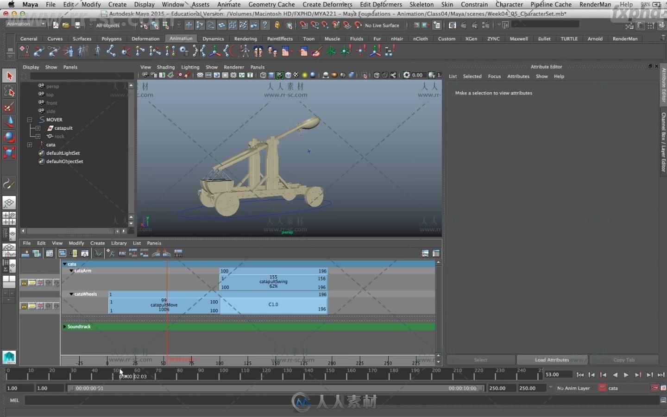
Task: Toggle the lock for cataWheels track
Action: point(24,306)
